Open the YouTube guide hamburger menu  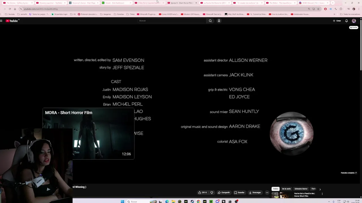click(x=1, y=21)
